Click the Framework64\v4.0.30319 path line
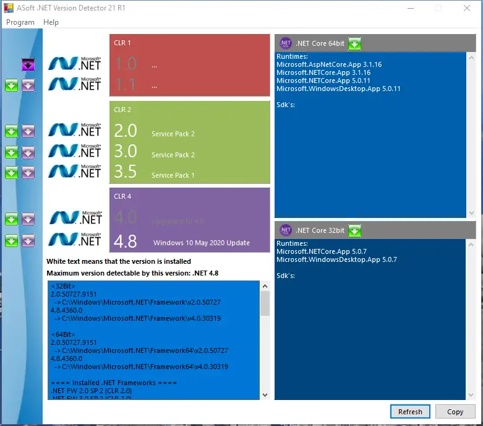Image resolution: width=483 pixels, height=426 pixels. [x=142, y=367]
